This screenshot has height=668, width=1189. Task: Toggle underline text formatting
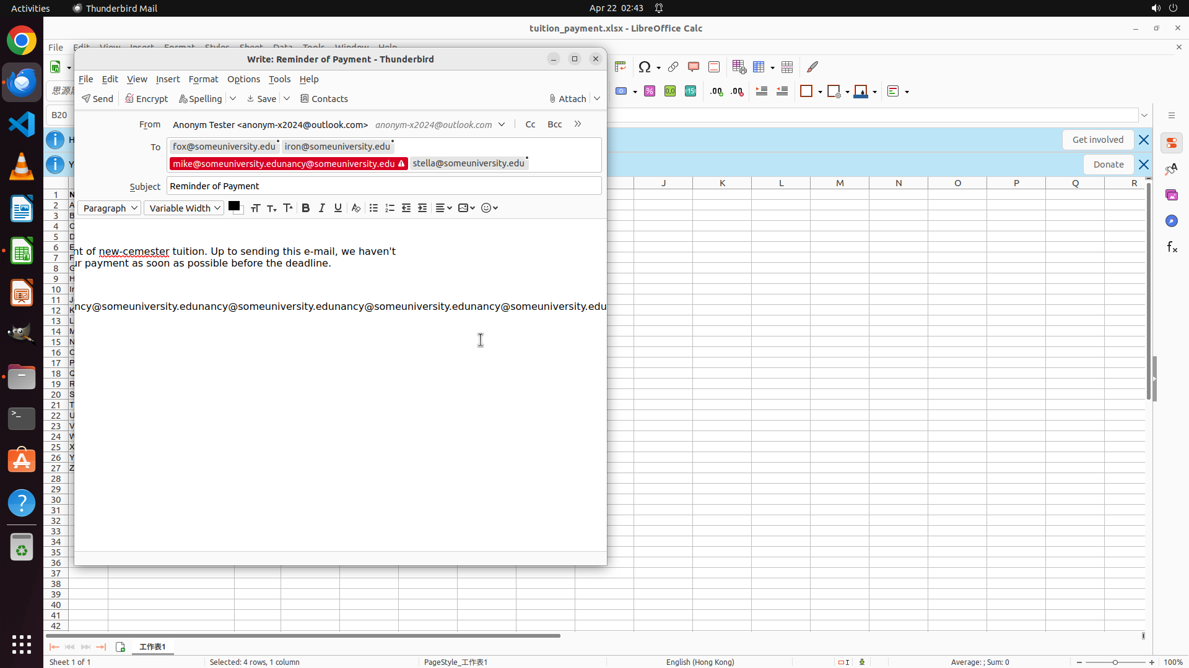click(x=338, y=208)
